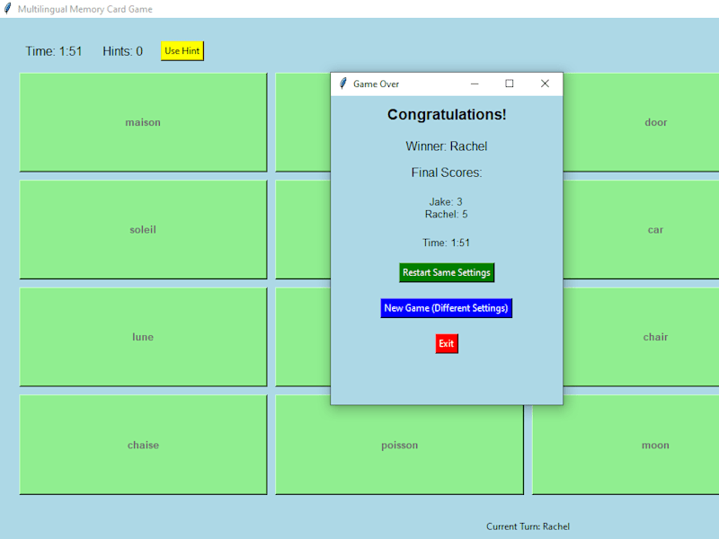The height and width of the screenshot is (539, 719).
Task: Restart game with same settings
Action: coord(447,272)
